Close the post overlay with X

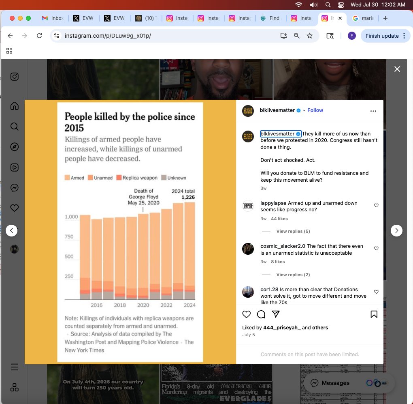point(397,69)
